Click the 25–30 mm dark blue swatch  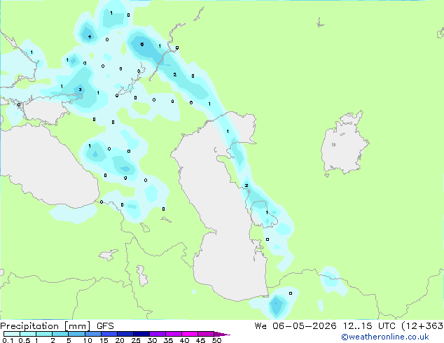tap(141, 334)
